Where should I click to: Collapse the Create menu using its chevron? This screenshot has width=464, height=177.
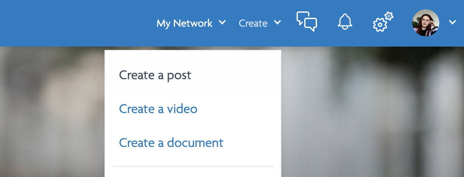tap(277, 22)
